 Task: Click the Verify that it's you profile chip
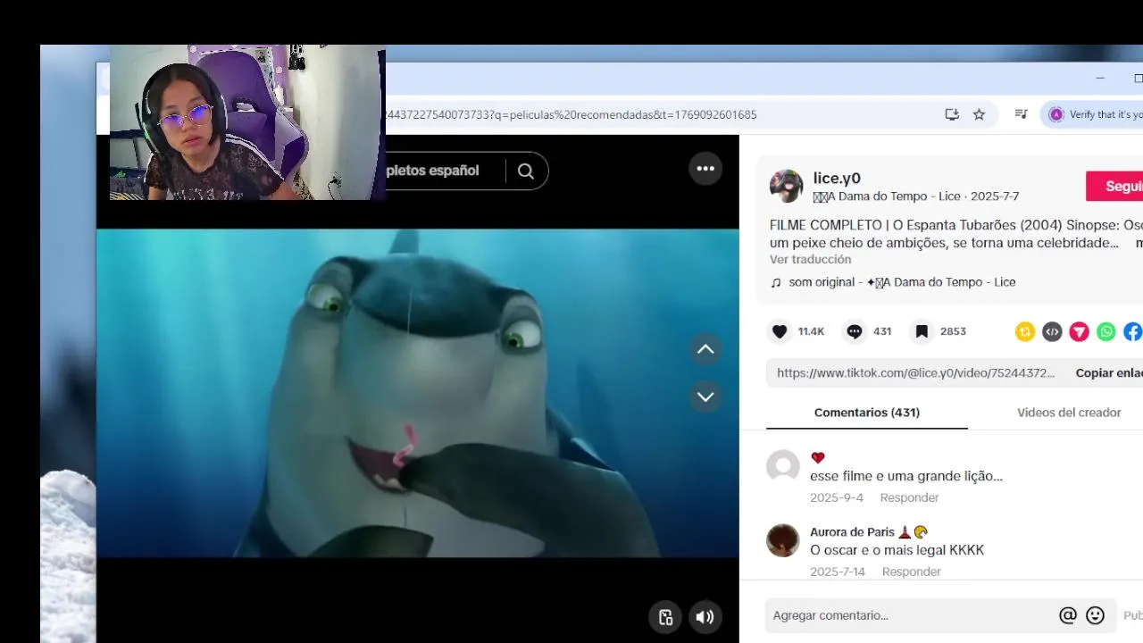1094,114
